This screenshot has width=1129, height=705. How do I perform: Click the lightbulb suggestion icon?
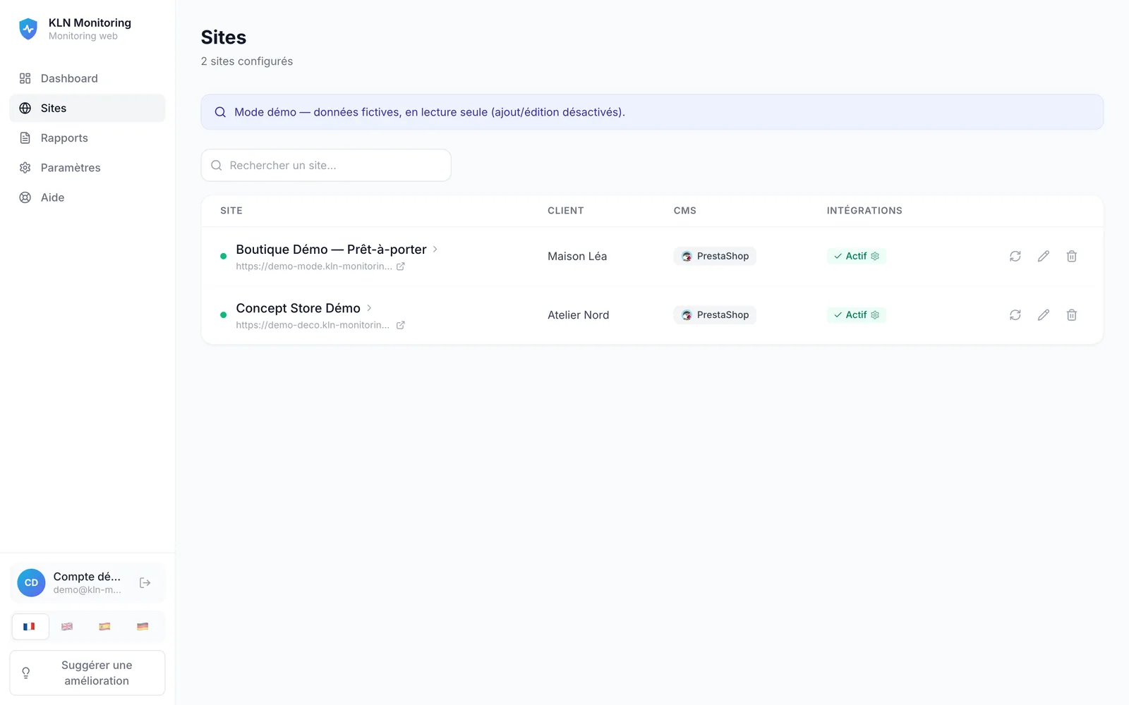pyautogui.click(x=26, y=673)
